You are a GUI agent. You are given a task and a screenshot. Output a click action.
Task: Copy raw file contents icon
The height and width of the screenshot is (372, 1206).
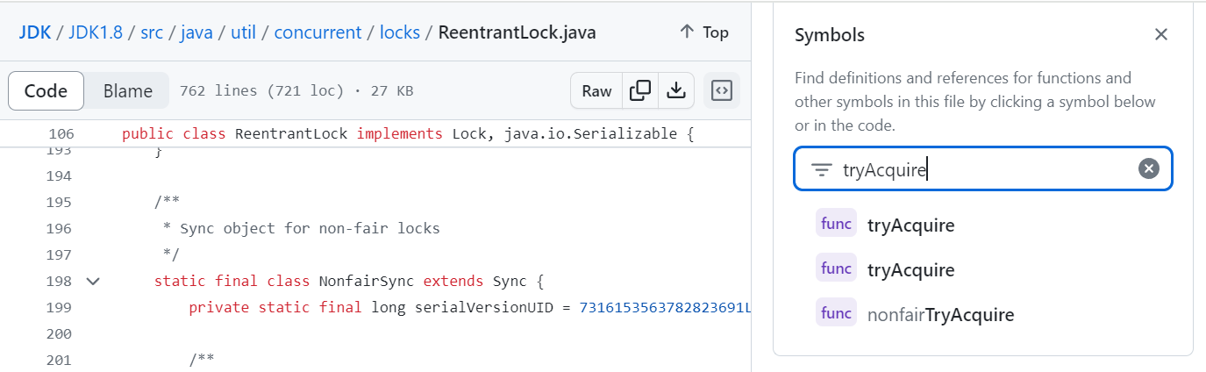[x=640, y=90]
